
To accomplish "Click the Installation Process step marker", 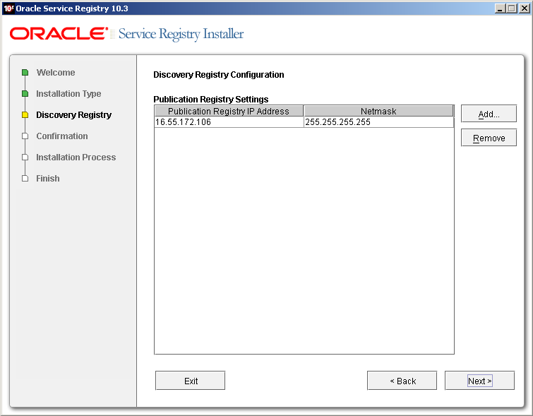I will click(25, 158).
